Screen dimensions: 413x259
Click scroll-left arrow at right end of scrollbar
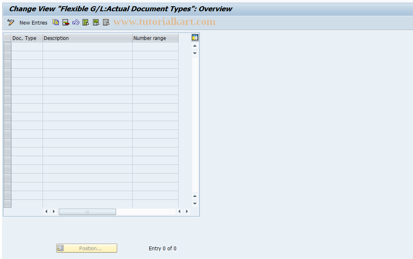tap(179, 212)
